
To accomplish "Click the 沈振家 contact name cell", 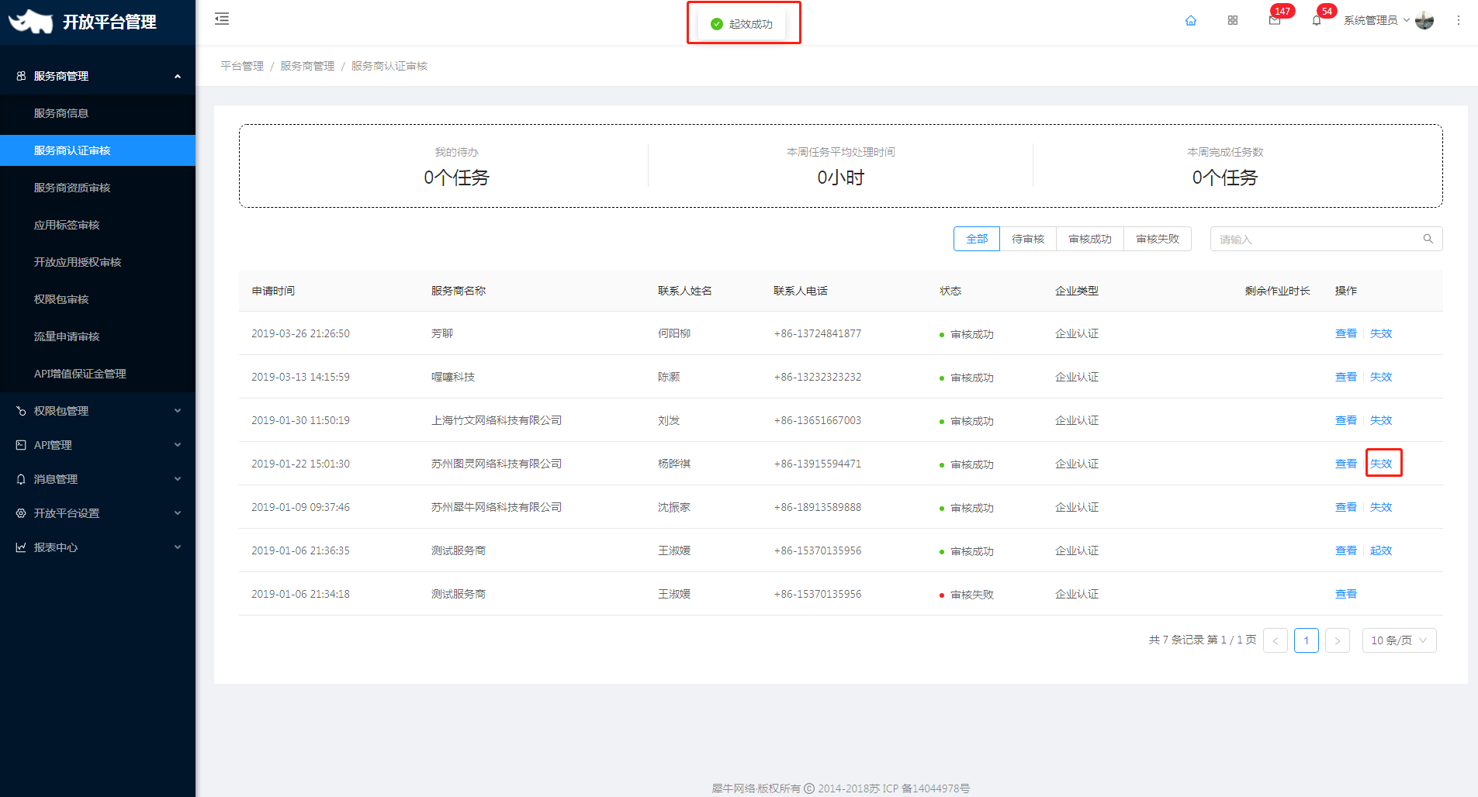I will pyautogui.click(x=674, y=507).
